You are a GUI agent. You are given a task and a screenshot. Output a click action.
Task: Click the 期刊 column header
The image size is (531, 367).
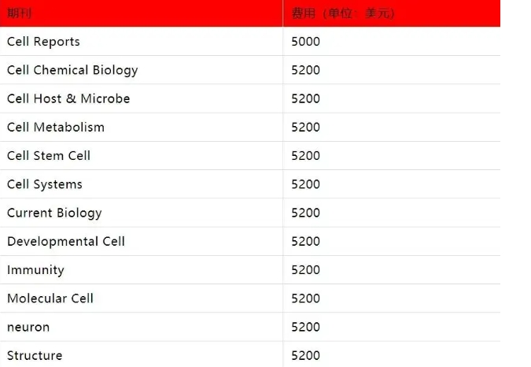point(20,14)
